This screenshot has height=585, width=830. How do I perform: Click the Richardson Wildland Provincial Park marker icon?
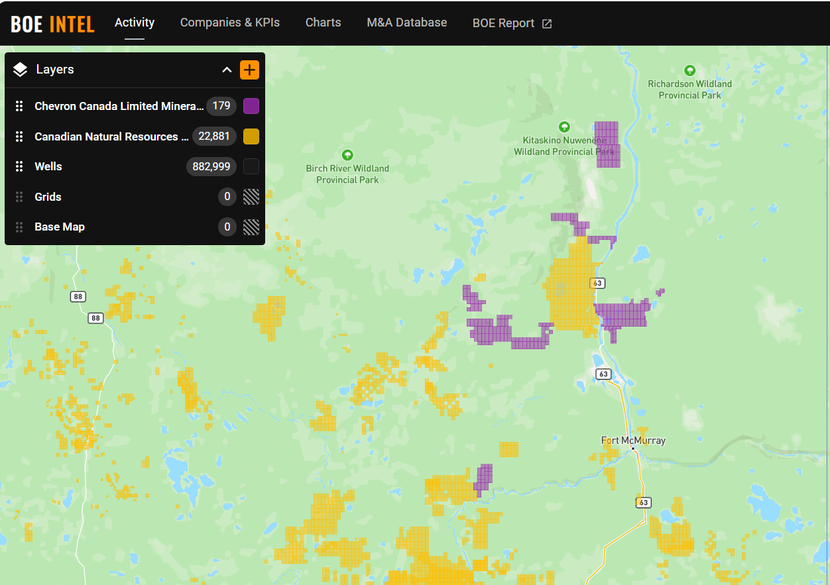click(689, 70)
